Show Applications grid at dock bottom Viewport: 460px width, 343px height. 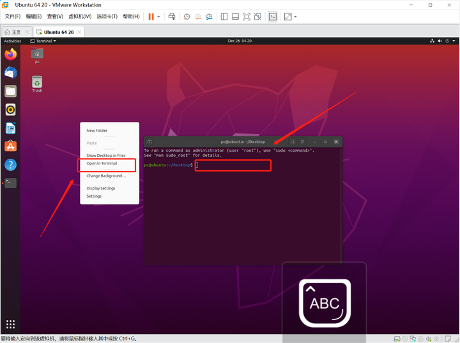[x=11, y=324]
